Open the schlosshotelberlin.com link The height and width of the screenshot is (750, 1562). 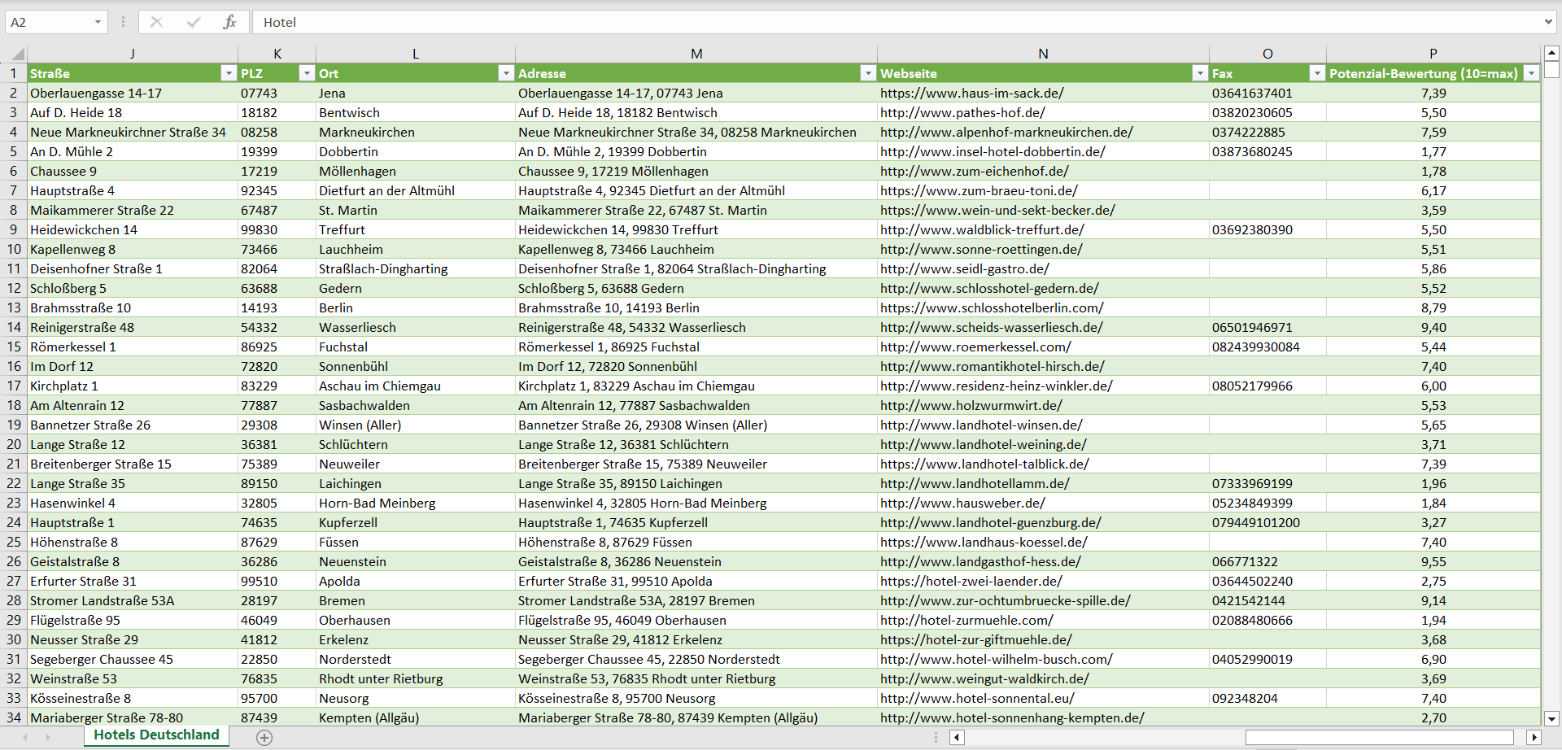click(992, 308)
